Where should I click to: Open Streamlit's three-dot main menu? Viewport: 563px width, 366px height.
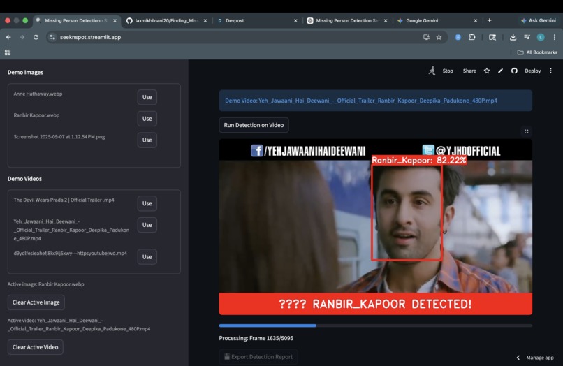(x=550, y=71)
